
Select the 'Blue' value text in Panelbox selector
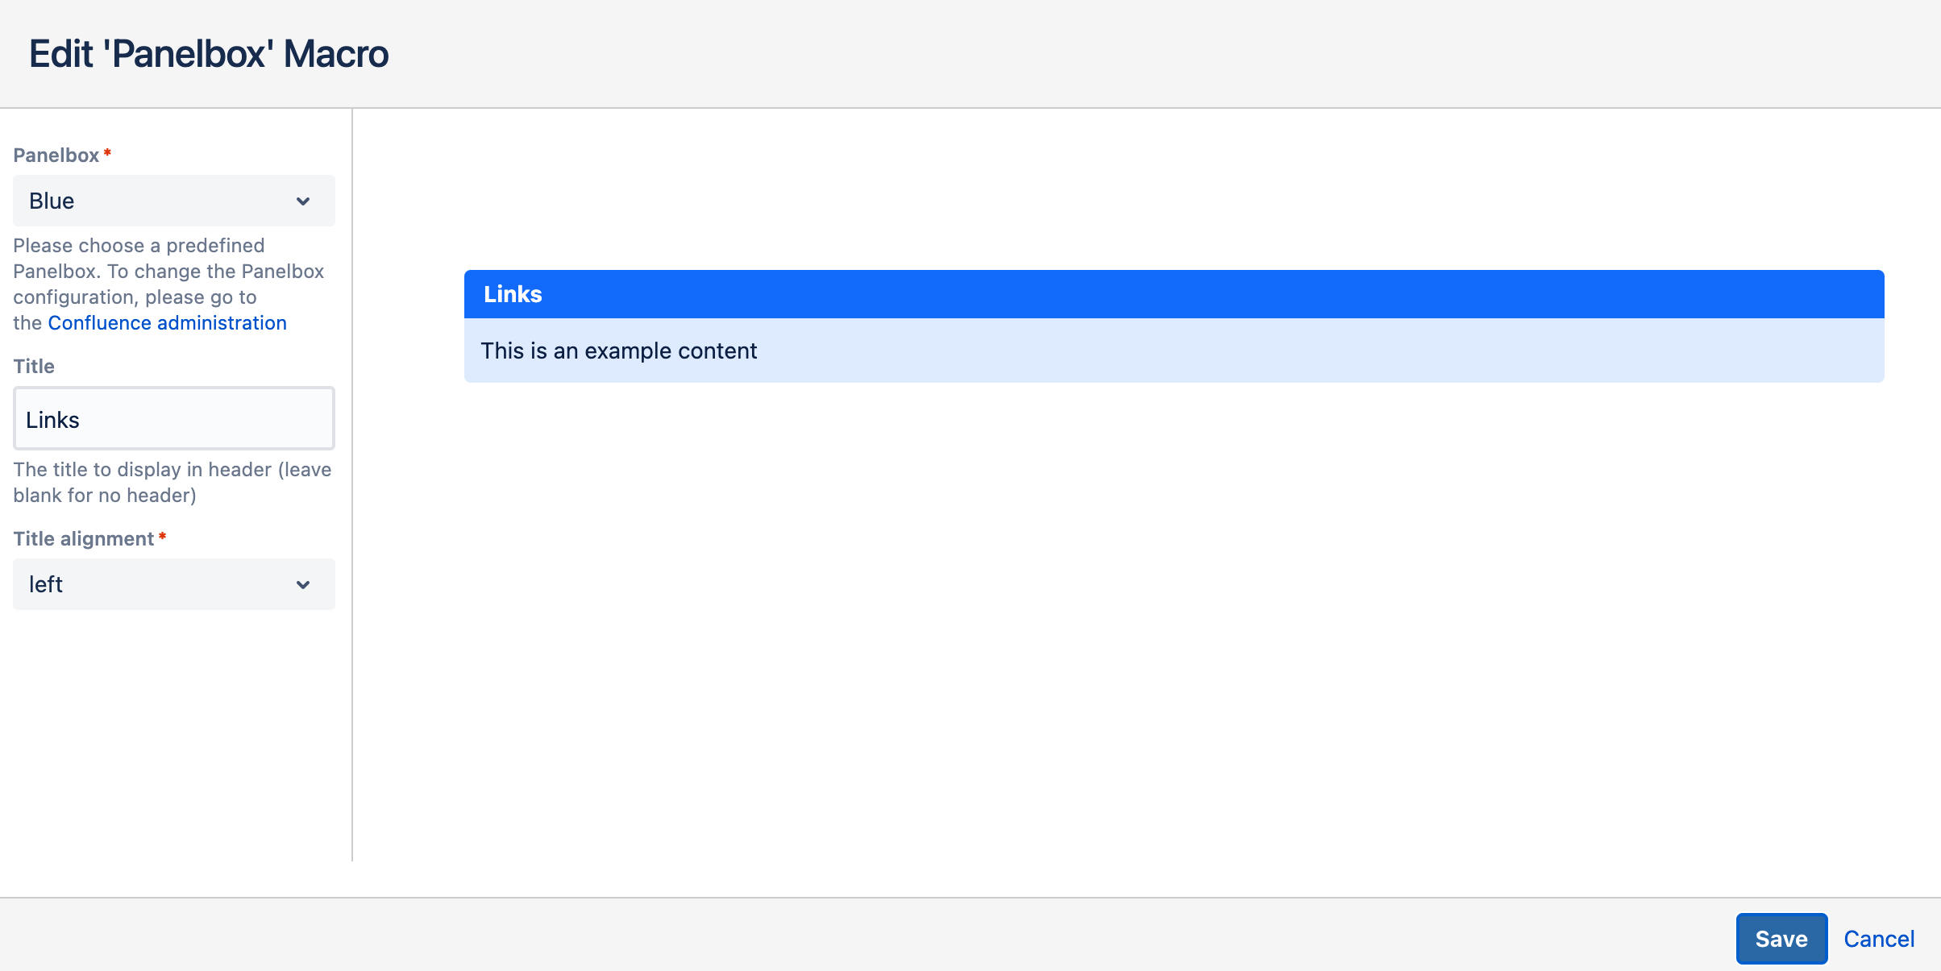click(x=52, y=201)
